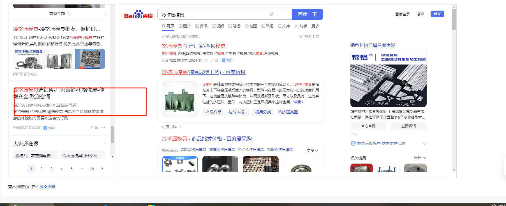Image resolution: width=506 pixels, height=206 pixels.
Task: Click the 钨钢冲压/拉伸模具 thumbnail
Action: click(29, 59)
